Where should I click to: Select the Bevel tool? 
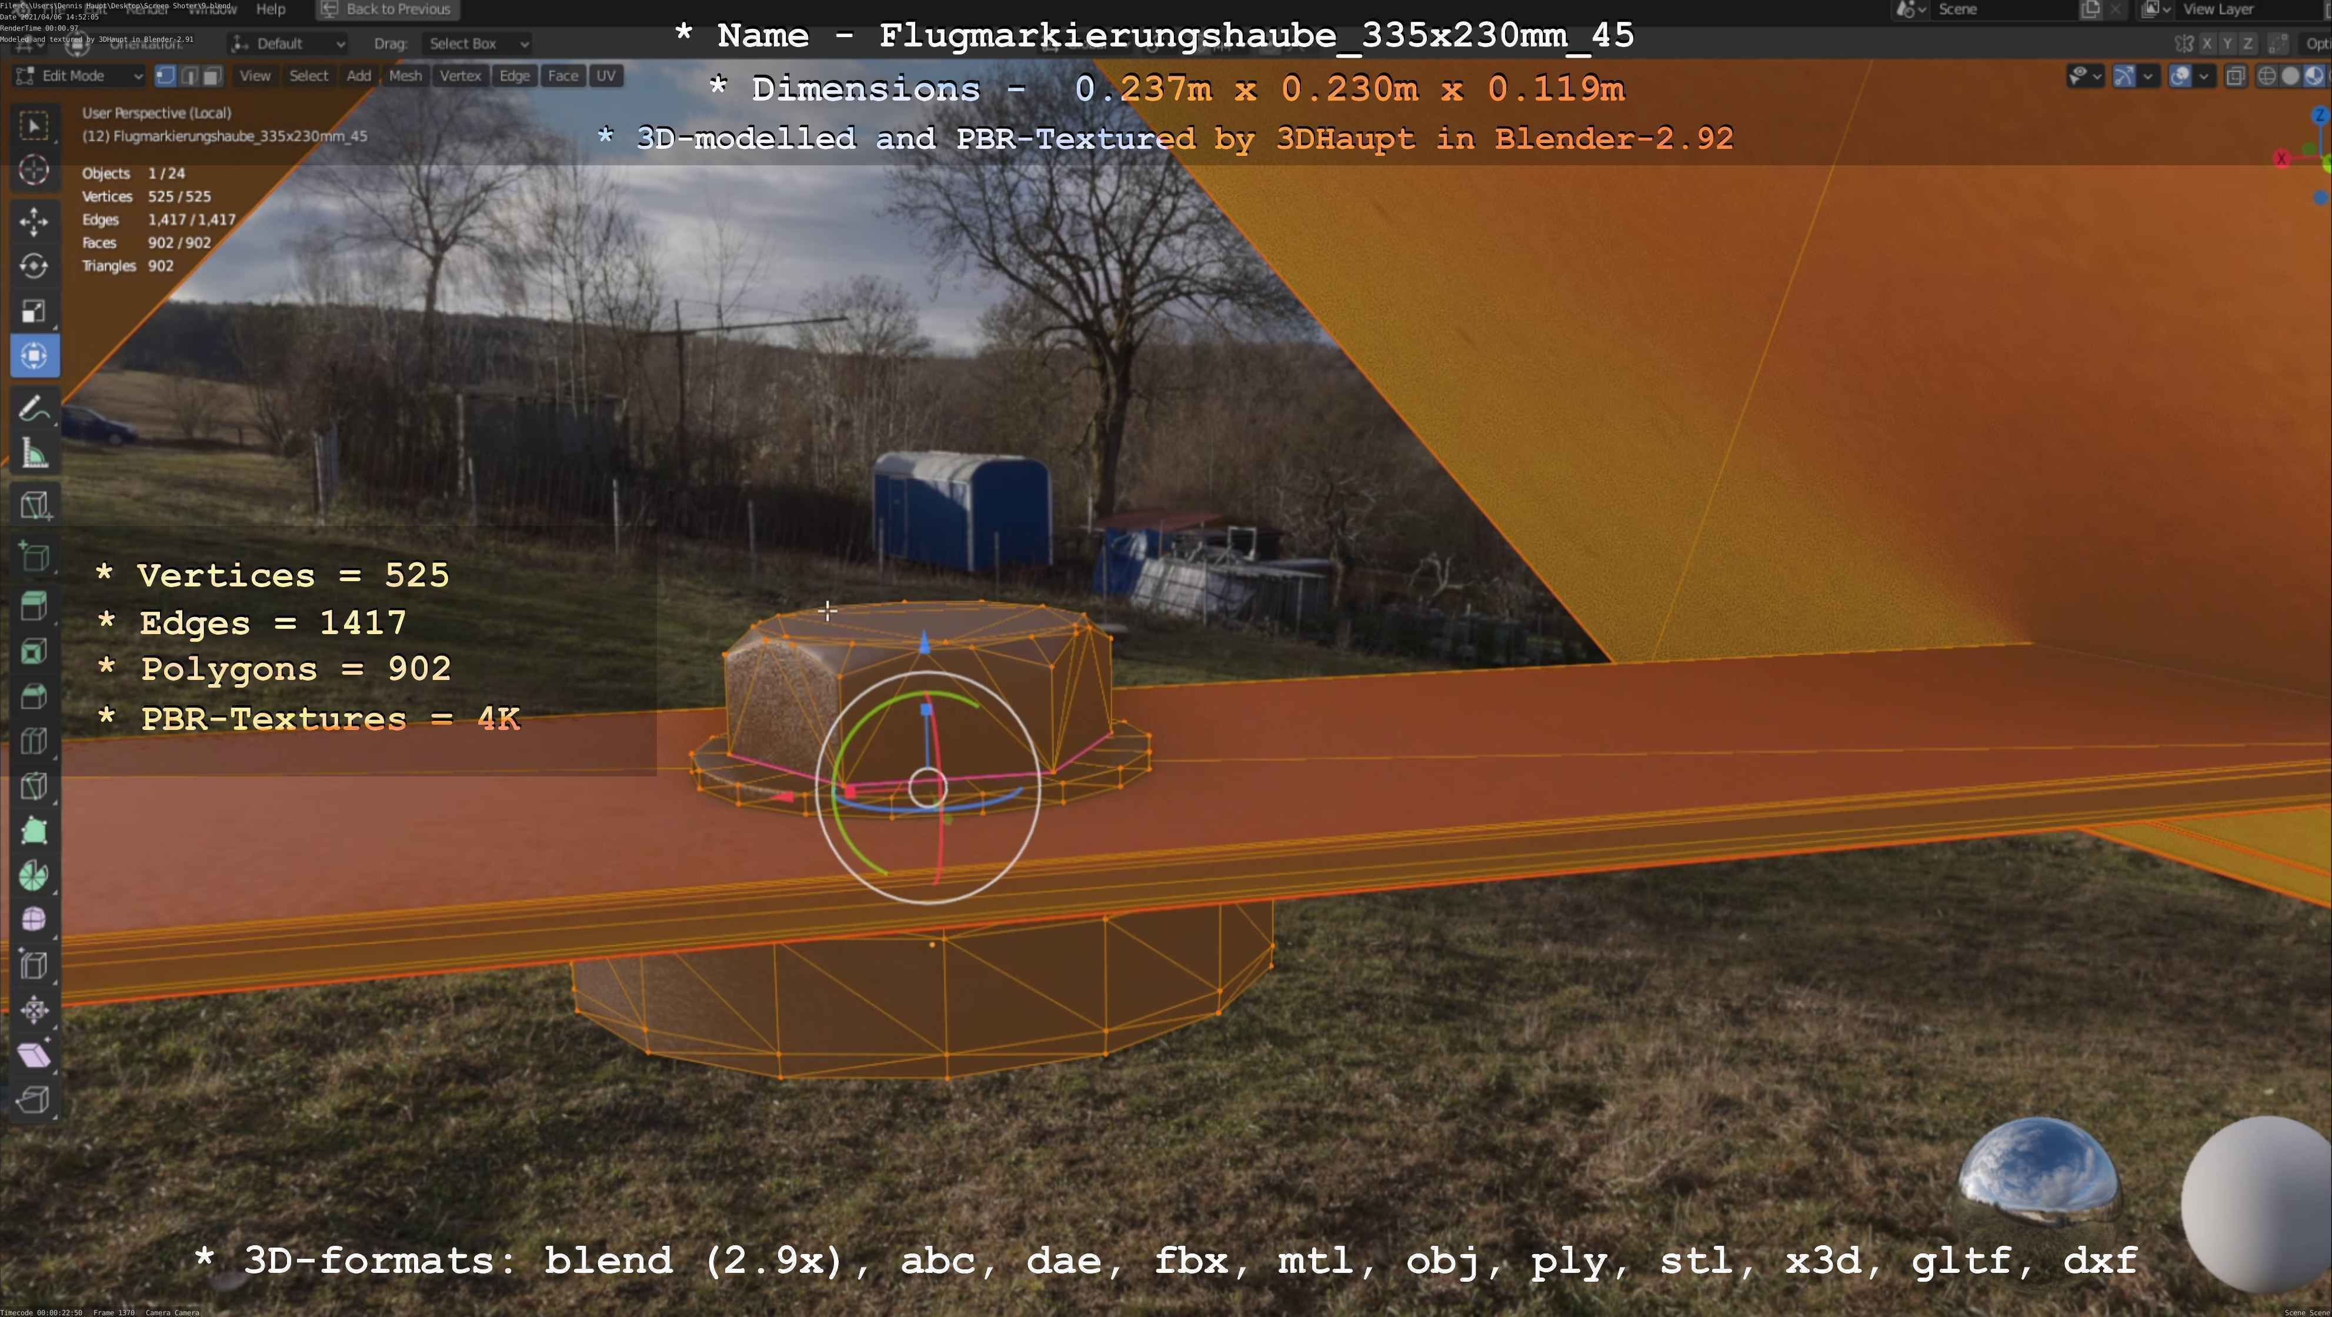click(34, 696)
